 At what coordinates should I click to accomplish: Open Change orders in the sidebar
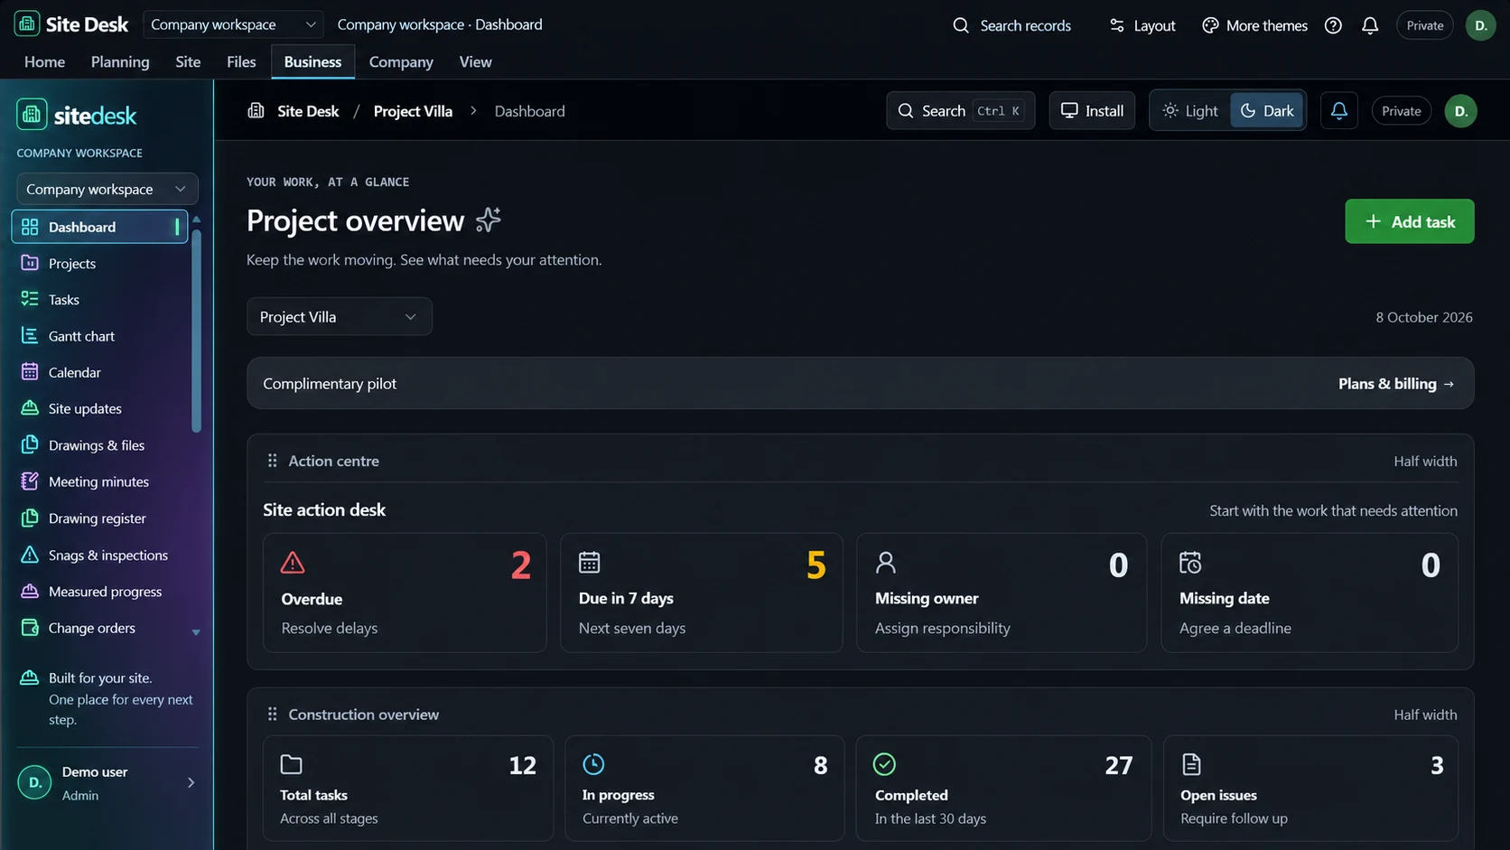coord(99,628)
